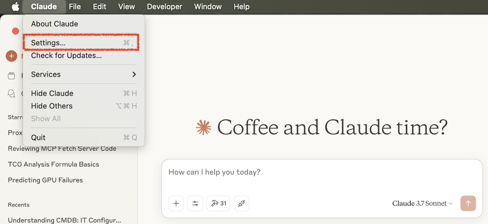The height and width of the screenshot is (224, 488).
Task: Open the chats bubble icon in sidebar
Action: click(11, 93)
